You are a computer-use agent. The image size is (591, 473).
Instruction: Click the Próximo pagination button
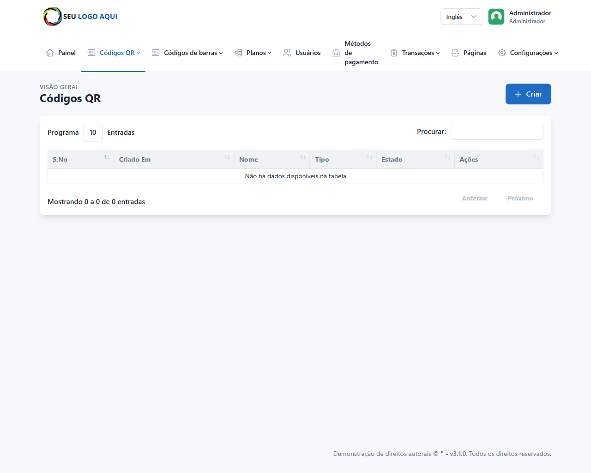coord(520,198)
